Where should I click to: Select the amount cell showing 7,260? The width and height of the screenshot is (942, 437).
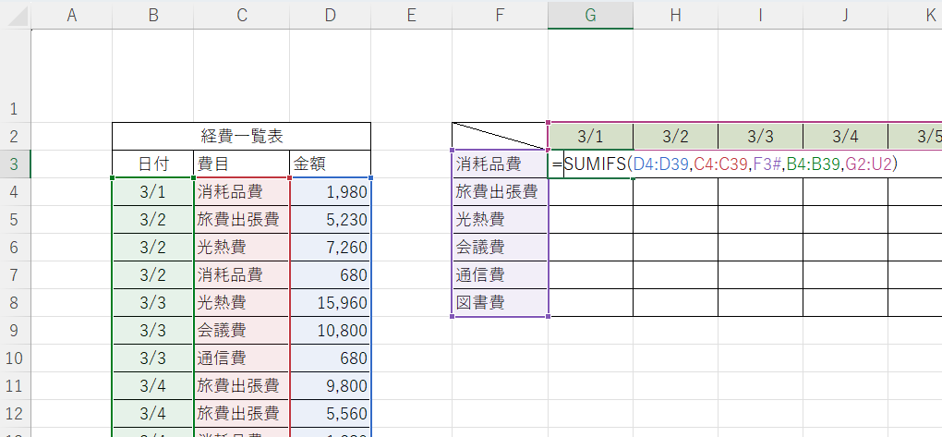(x=330, y=248)
